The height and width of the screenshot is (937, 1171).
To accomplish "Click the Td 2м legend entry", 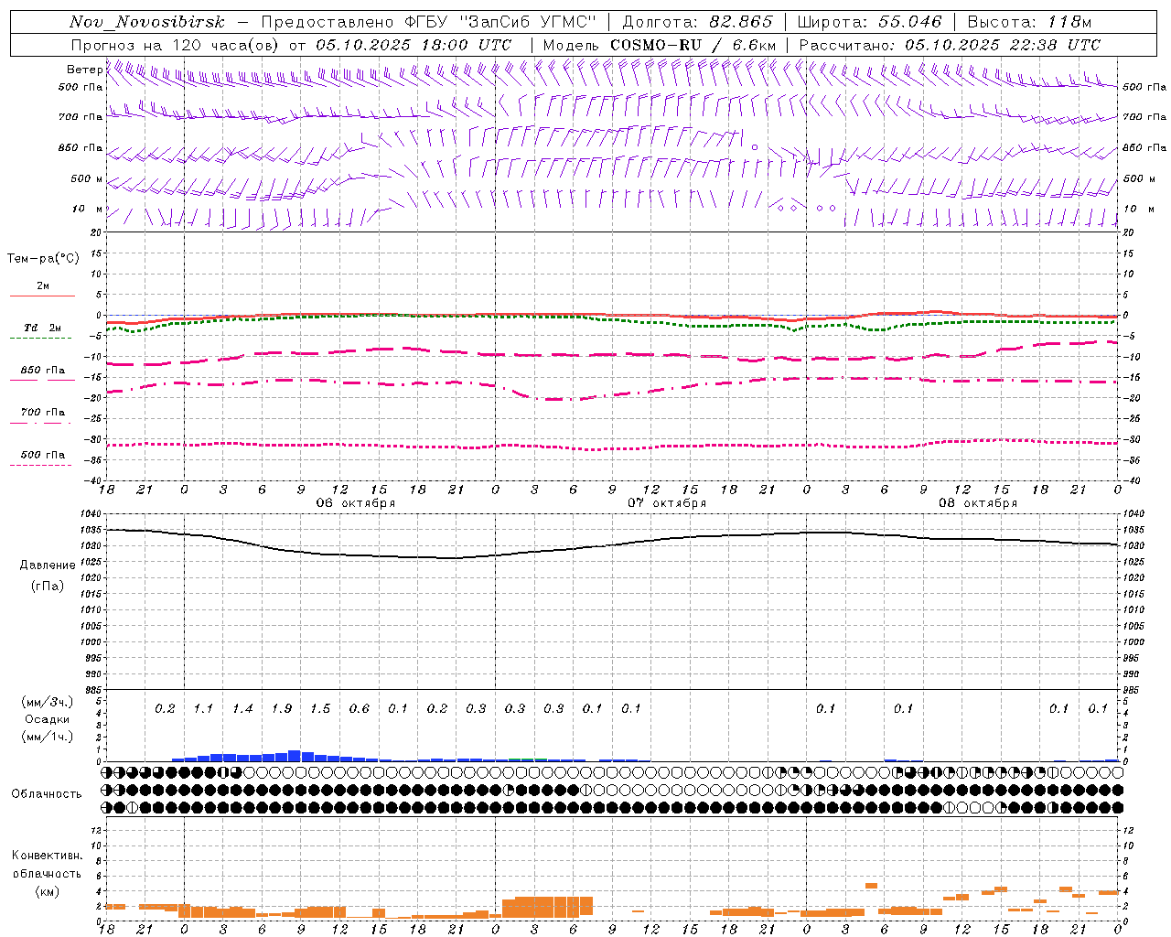I will pyautogui.click(x=42, y=328).
